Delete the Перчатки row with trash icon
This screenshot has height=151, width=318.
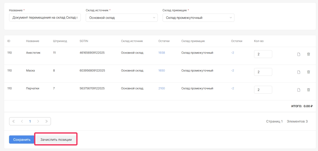click(308, 90)
